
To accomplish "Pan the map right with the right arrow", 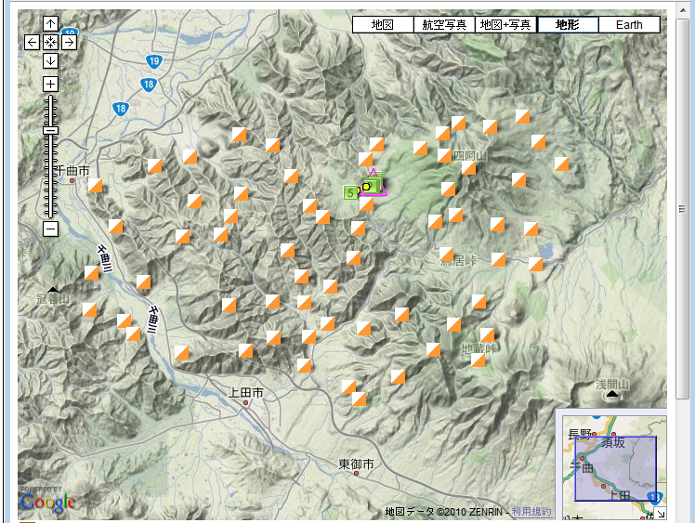I will pos(69,43).
